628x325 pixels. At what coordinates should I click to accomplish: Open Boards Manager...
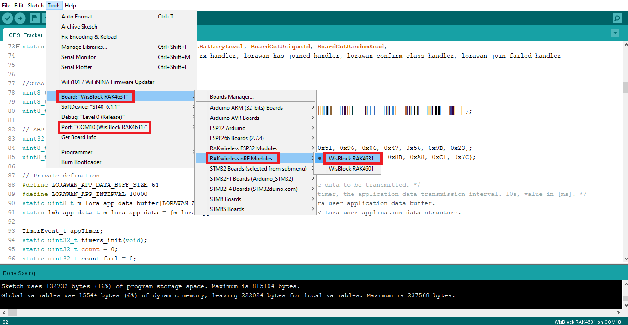tap(232, 97)
